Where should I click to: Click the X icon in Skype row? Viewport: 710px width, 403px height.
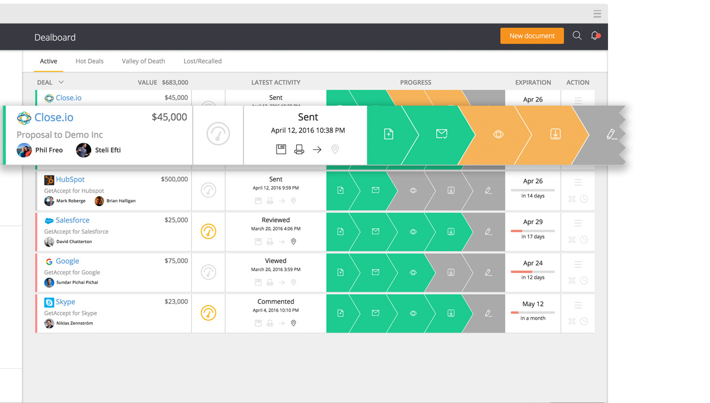(x=572, y=321)
